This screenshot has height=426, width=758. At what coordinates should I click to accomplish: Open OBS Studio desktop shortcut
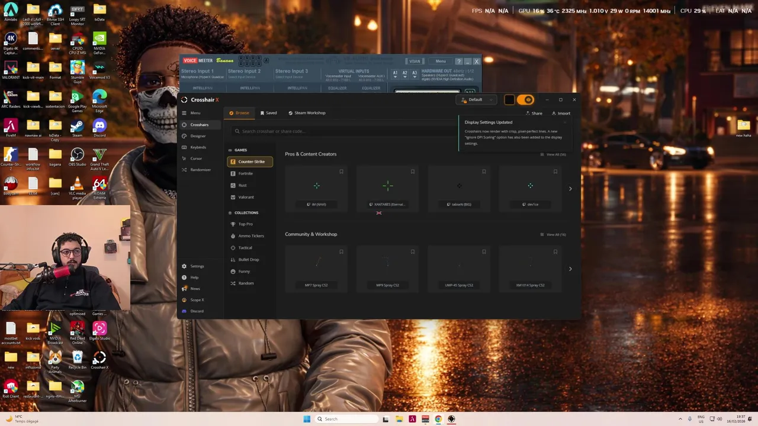click(77, 157)
